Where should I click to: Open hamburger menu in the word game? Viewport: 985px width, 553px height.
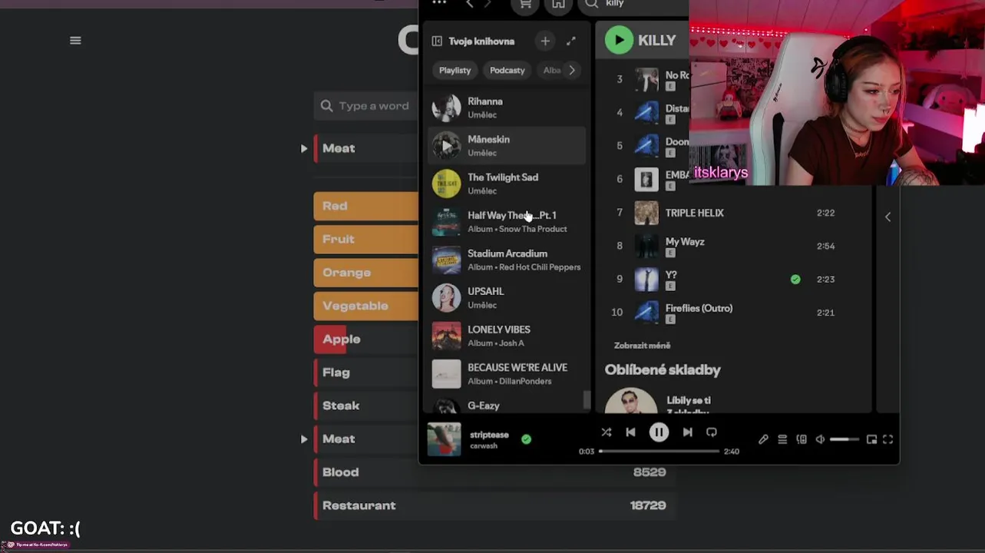(75, 41)
